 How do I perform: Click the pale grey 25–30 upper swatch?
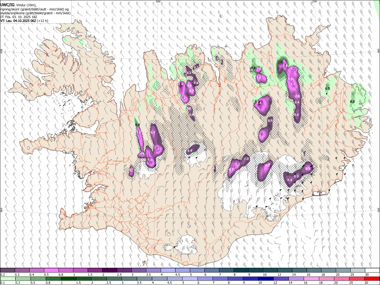(357, 270)
